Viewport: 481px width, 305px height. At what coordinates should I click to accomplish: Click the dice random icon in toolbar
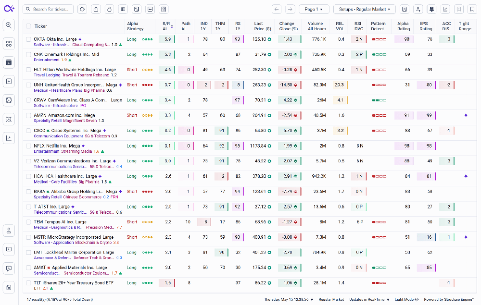click(x=137, y=9)
